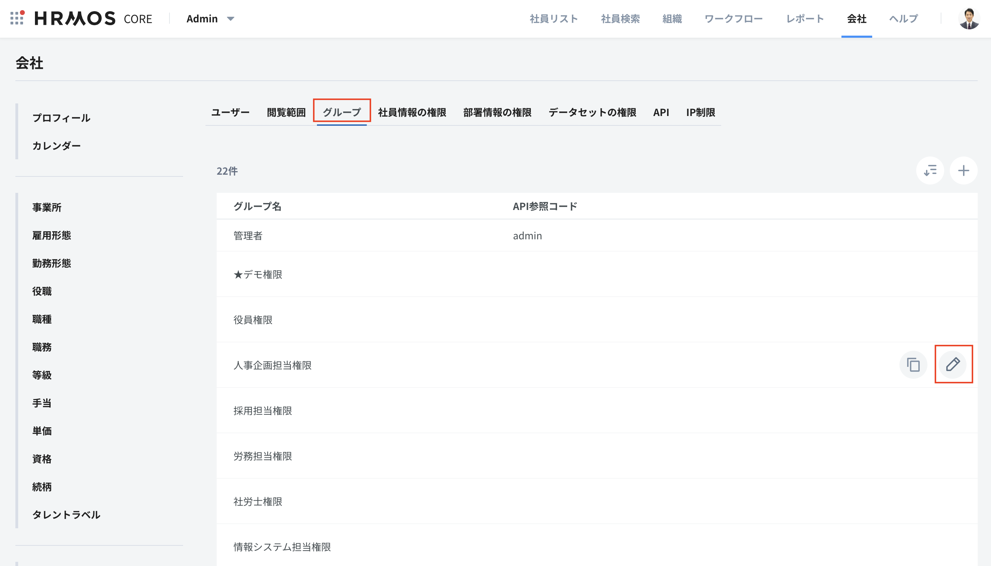Open タレントラベル sidebar item
Viewport: 991px width, 566px height.
point(66,514)
